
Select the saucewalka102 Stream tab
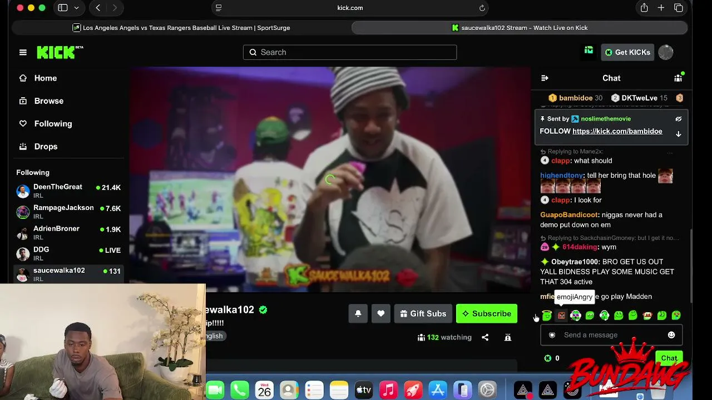tap(520, 28)
